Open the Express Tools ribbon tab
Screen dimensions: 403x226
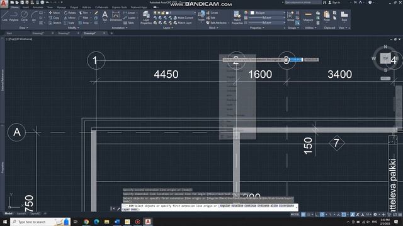coord(120,7)
